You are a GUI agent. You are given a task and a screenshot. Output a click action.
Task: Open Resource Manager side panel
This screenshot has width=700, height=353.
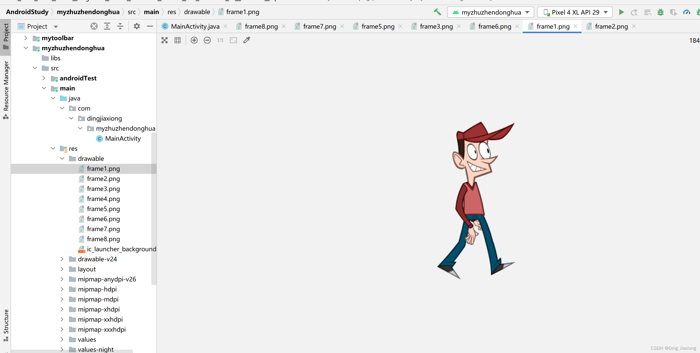click(6, 90)
